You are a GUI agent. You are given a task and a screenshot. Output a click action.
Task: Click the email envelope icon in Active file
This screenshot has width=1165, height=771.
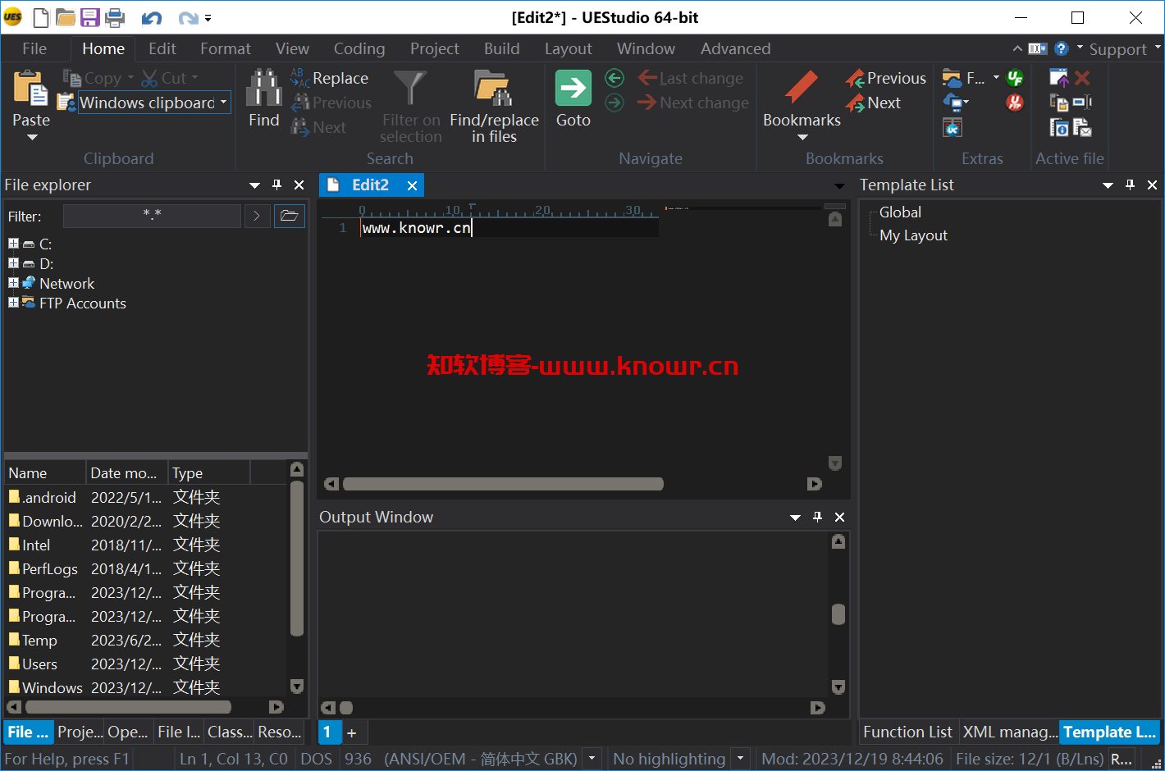click(x=1082, y=127)
